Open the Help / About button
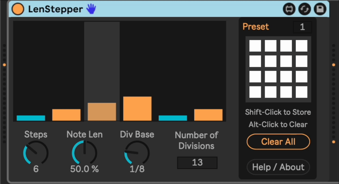The image size is (339, 184). pyautogui.click(x=278, y=167)
